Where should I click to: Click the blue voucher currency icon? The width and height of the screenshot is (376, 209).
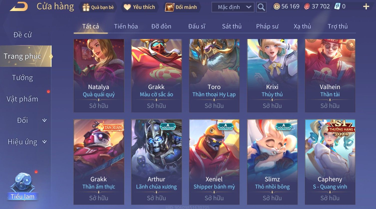[x=337, y=6]
